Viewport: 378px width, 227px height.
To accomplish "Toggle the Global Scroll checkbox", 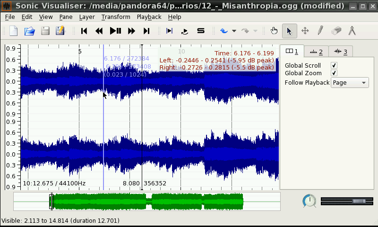I will coord(334,65).
